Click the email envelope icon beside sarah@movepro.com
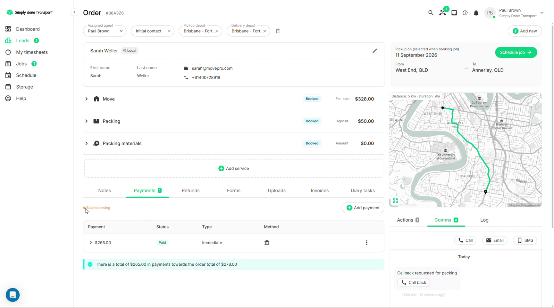 (186, 68)
